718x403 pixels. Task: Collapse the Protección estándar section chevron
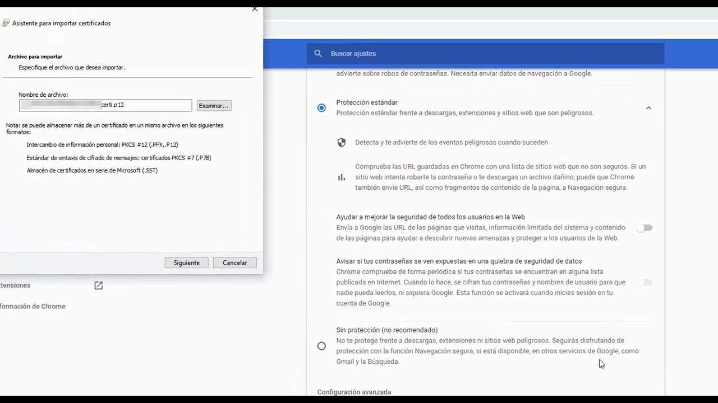[648, 107]
